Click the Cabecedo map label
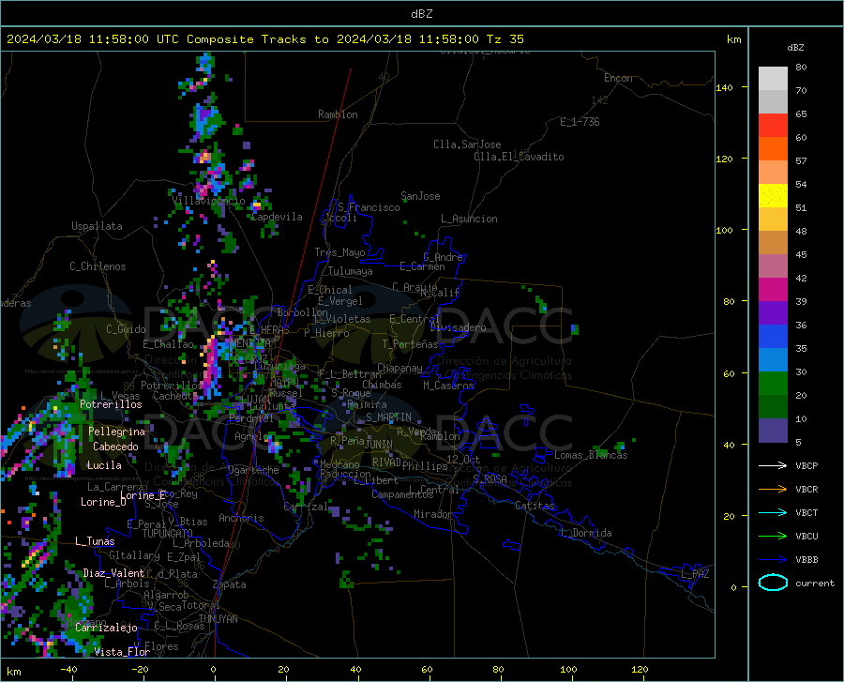 coord(115,447)
